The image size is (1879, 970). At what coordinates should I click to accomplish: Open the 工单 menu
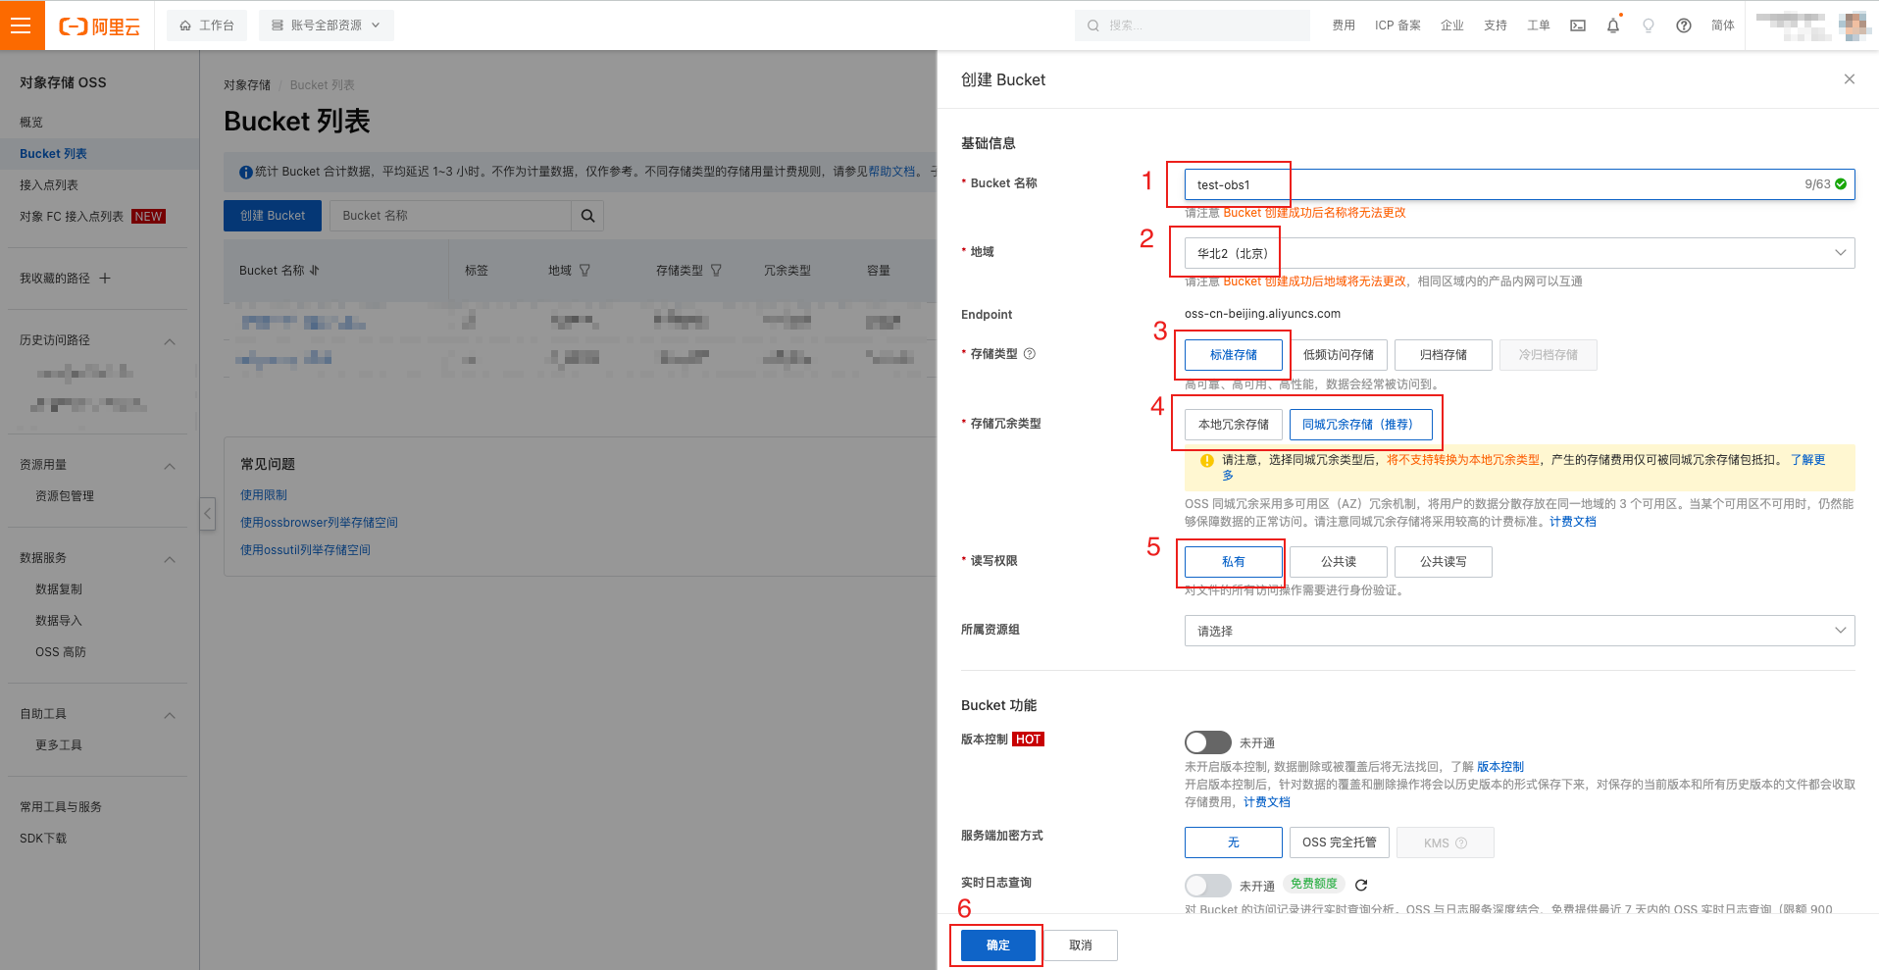pos(1539,26)
